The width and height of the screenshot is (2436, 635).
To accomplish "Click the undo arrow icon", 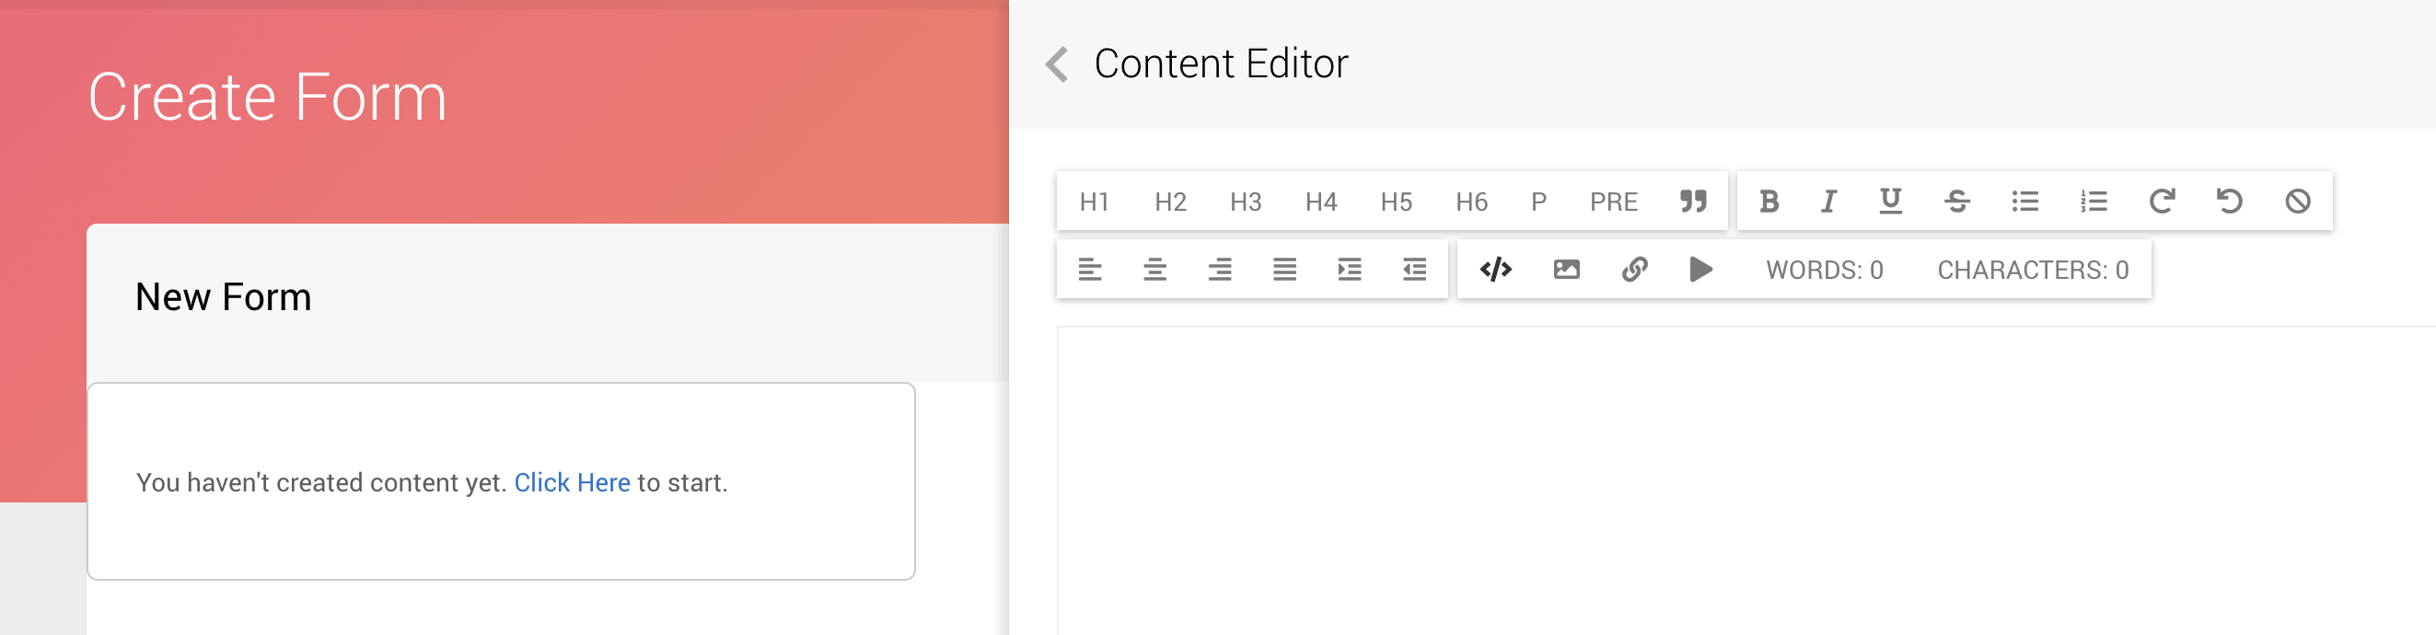I will pos(2229,202).
